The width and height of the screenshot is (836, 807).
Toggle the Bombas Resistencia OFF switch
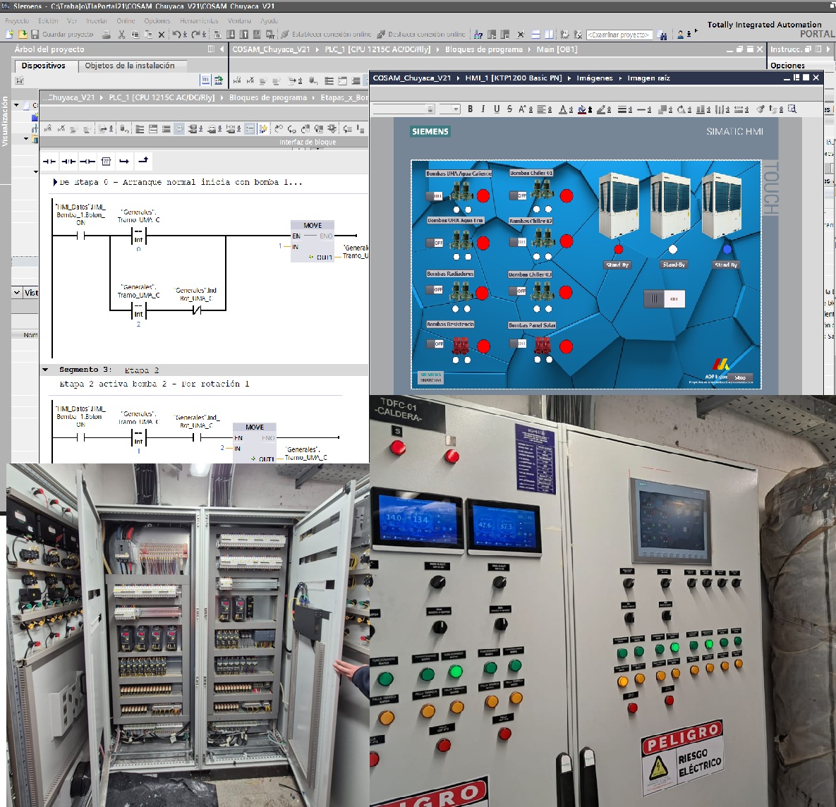(x=435, y=344)
